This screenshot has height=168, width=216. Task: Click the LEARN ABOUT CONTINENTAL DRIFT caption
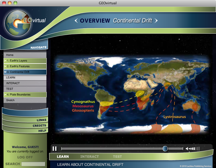click(90, 164)
